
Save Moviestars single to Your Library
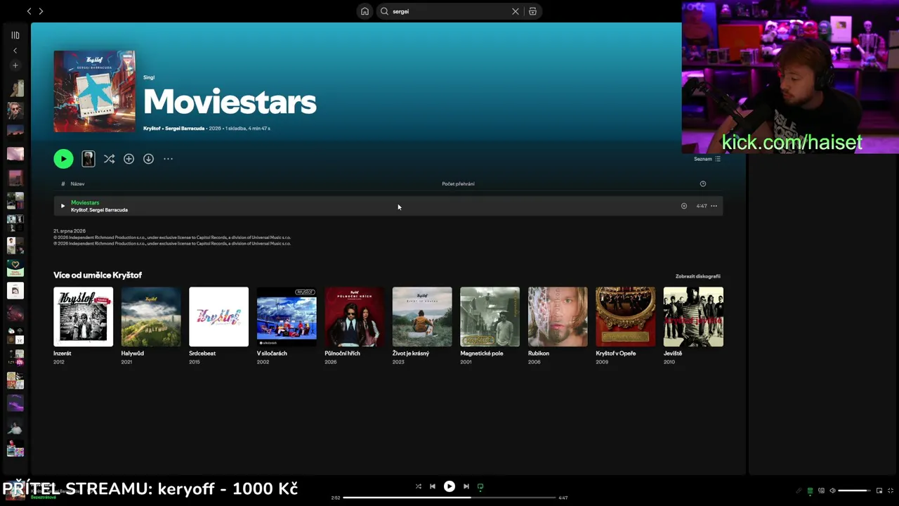(x=129, y=159)
